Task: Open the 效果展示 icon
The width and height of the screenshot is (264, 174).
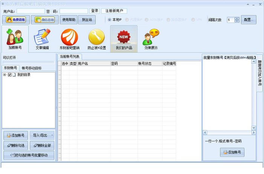Action: tap(151, 39)
